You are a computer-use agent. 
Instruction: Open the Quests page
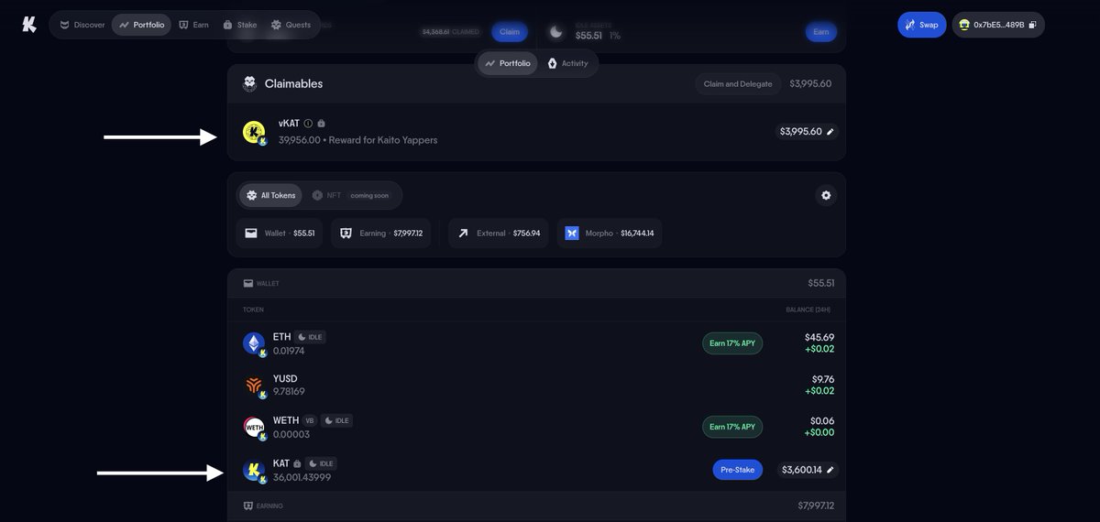pyautogui.click(x=291, y=25)
